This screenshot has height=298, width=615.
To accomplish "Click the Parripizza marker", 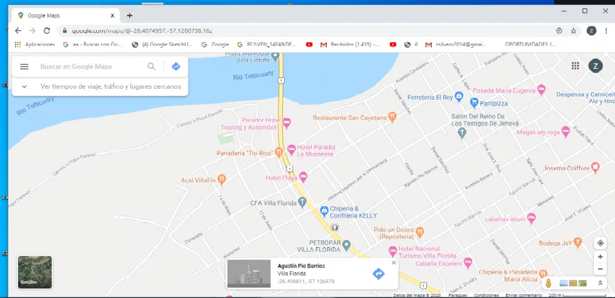I will (474, 103).
